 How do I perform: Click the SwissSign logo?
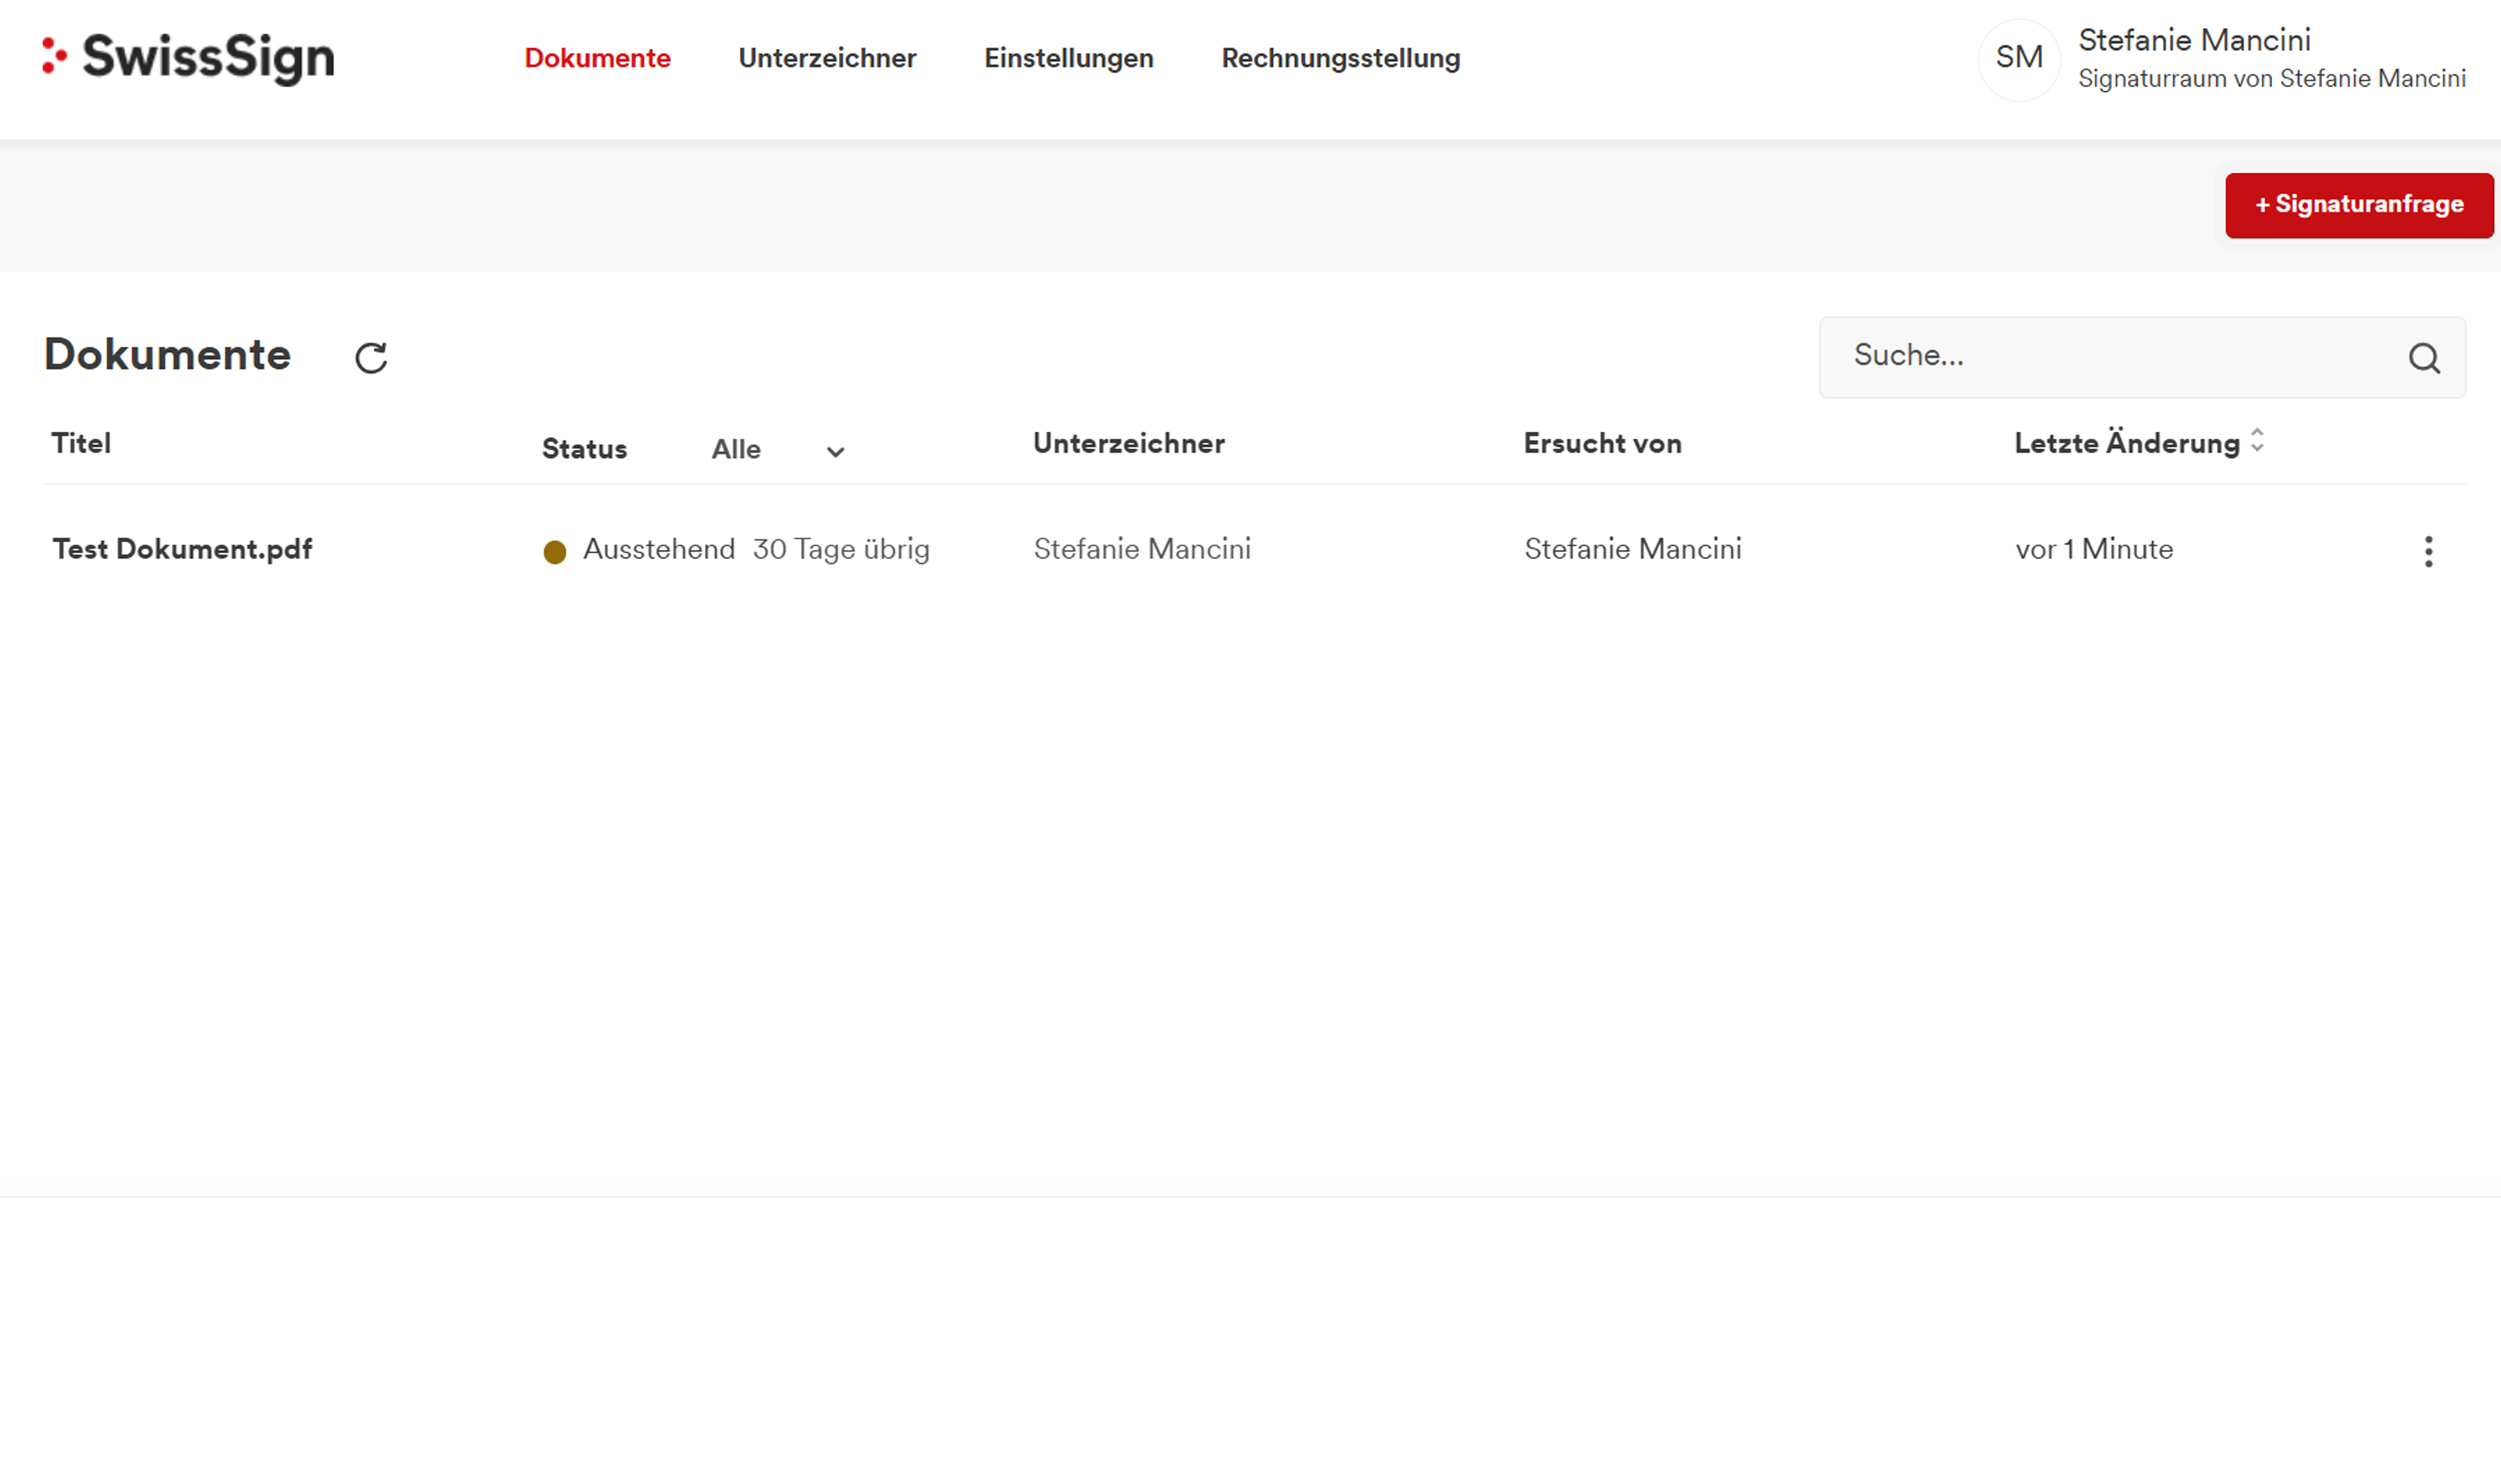[x=189, y=57]
